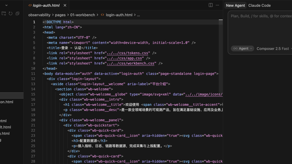
Task: Click the HTML file icon in the breadcrumb
Action: [102, 15]
